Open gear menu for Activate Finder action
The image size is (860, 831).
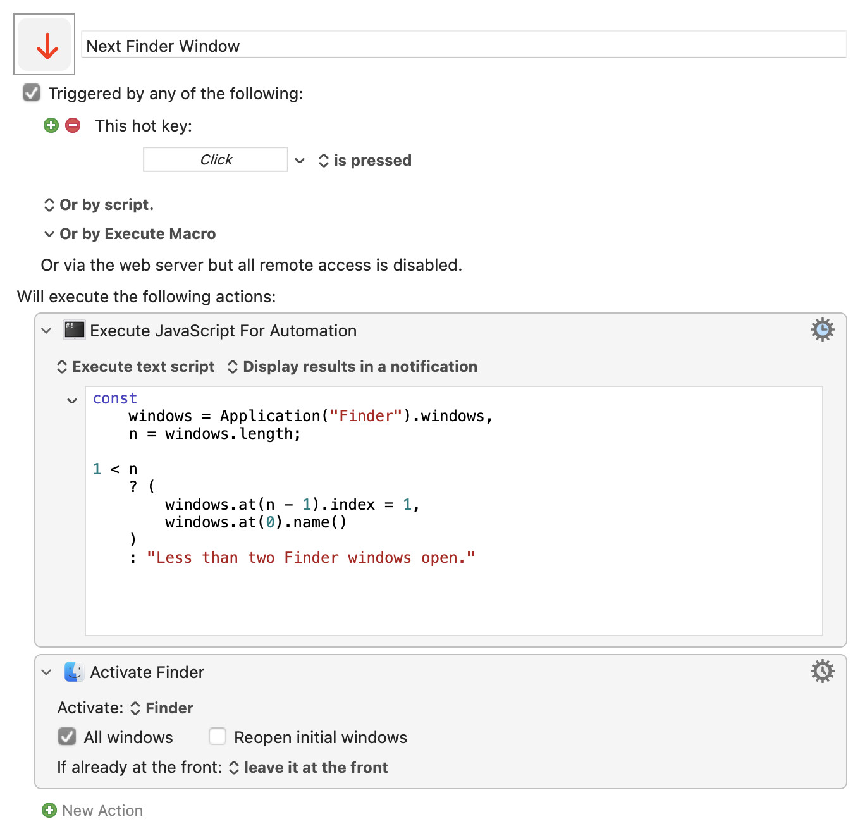822,671
